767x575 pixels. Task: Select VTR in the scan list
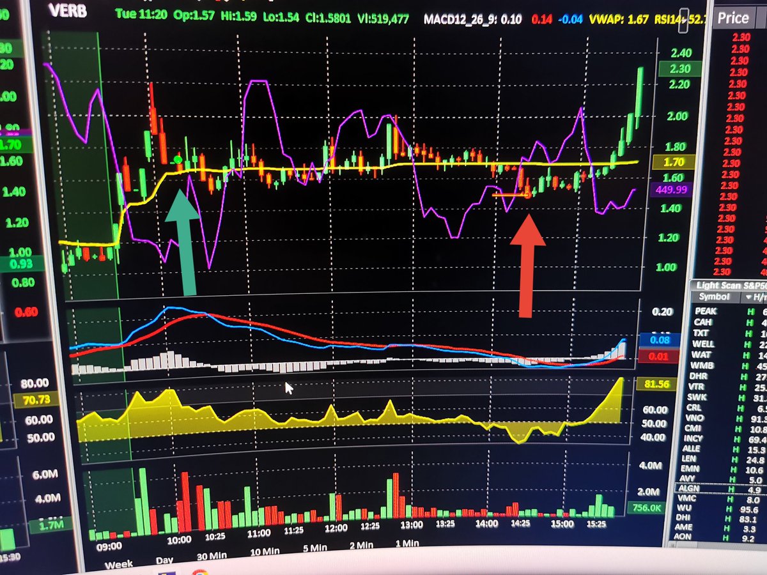click(697, 387)
